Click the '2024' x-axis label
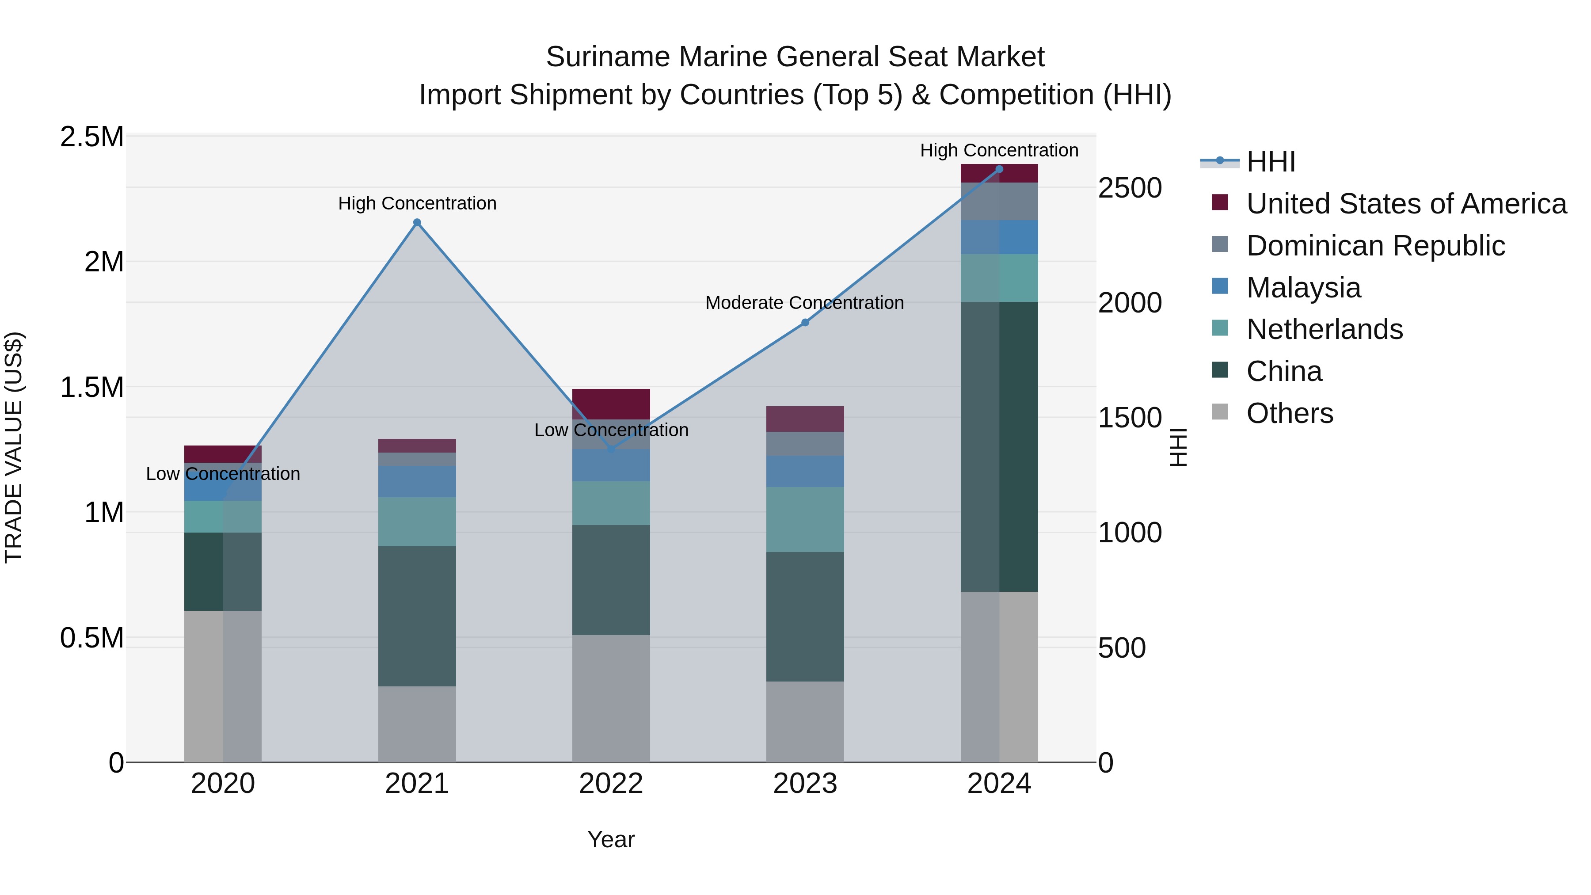This screenshot has width=1591, height=895. coord(999,784)
